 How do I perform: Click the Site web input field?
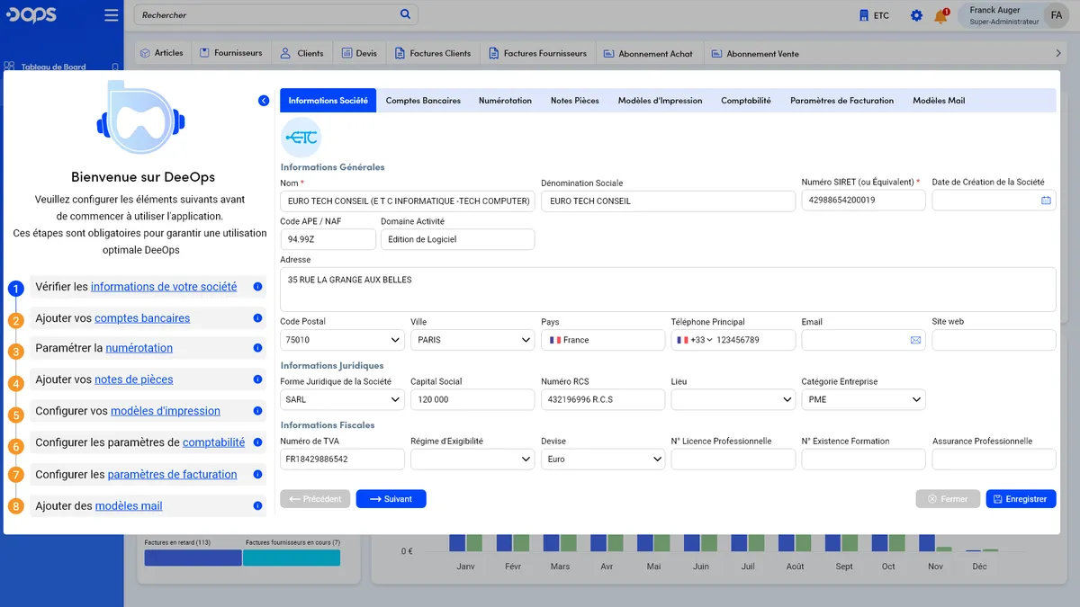point(994,340)
